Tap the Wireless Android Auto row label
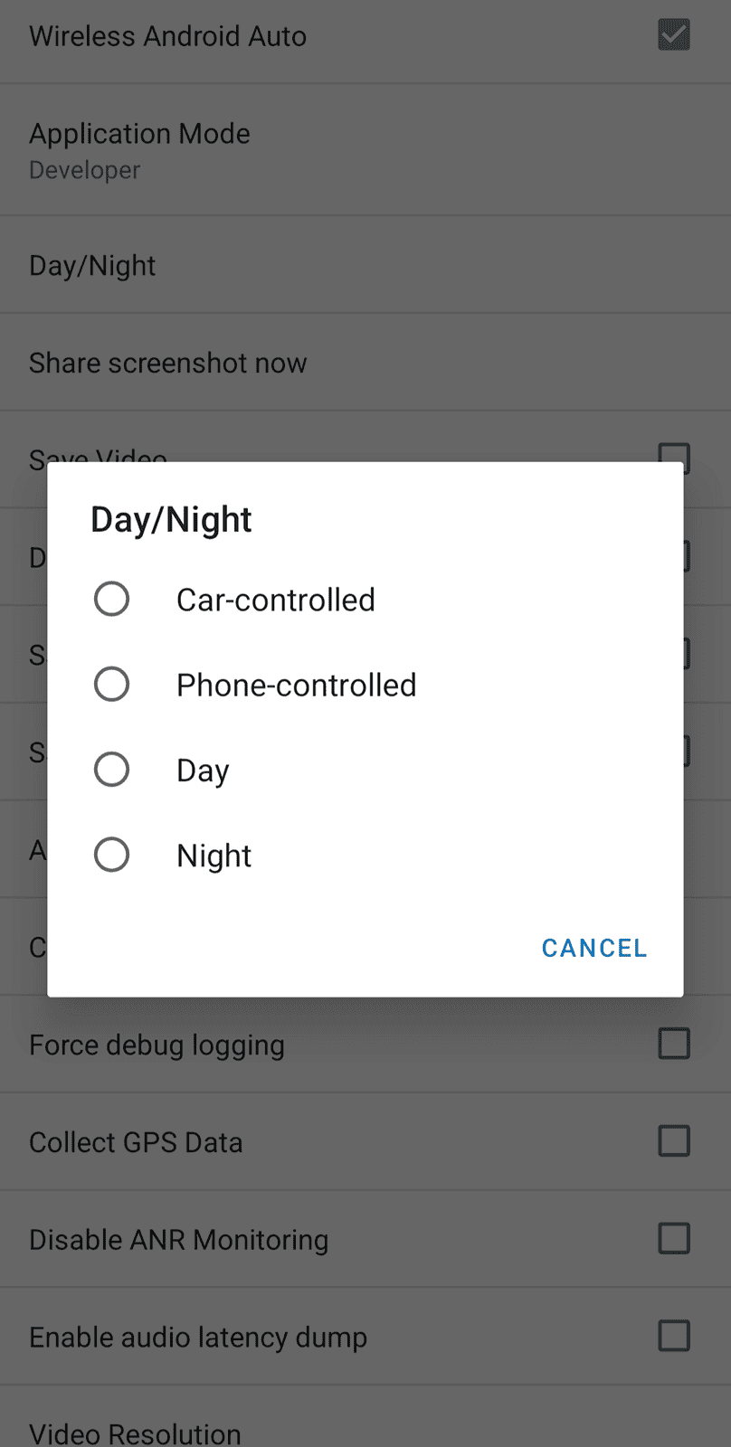The width and height of the screenshot is (731, 1447). click(x=167, y=35)
